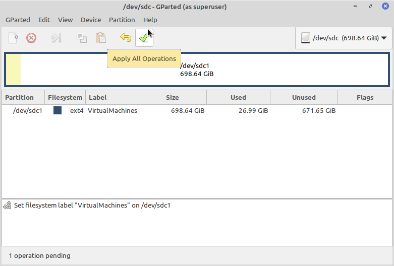Click the Delete partition toolbar icon
The width and height of the screenshot is (394, 266).
point(31,38)
